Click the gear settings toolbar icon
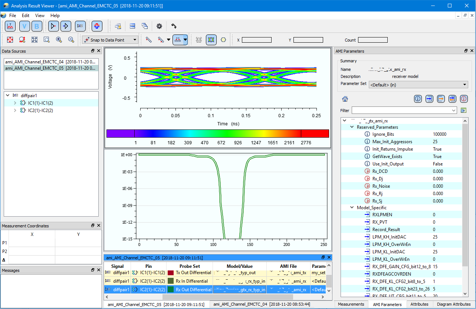The width and height of the screenshot is (476, 309). (x=159, y=26)
